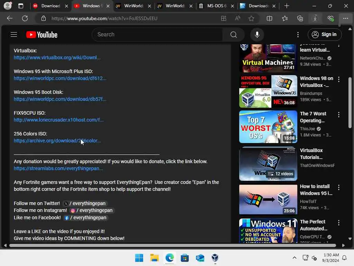Open Windows 98 on VirtualBox thumbnail
The height and width of the screenshot is (266, 354).
268,91
